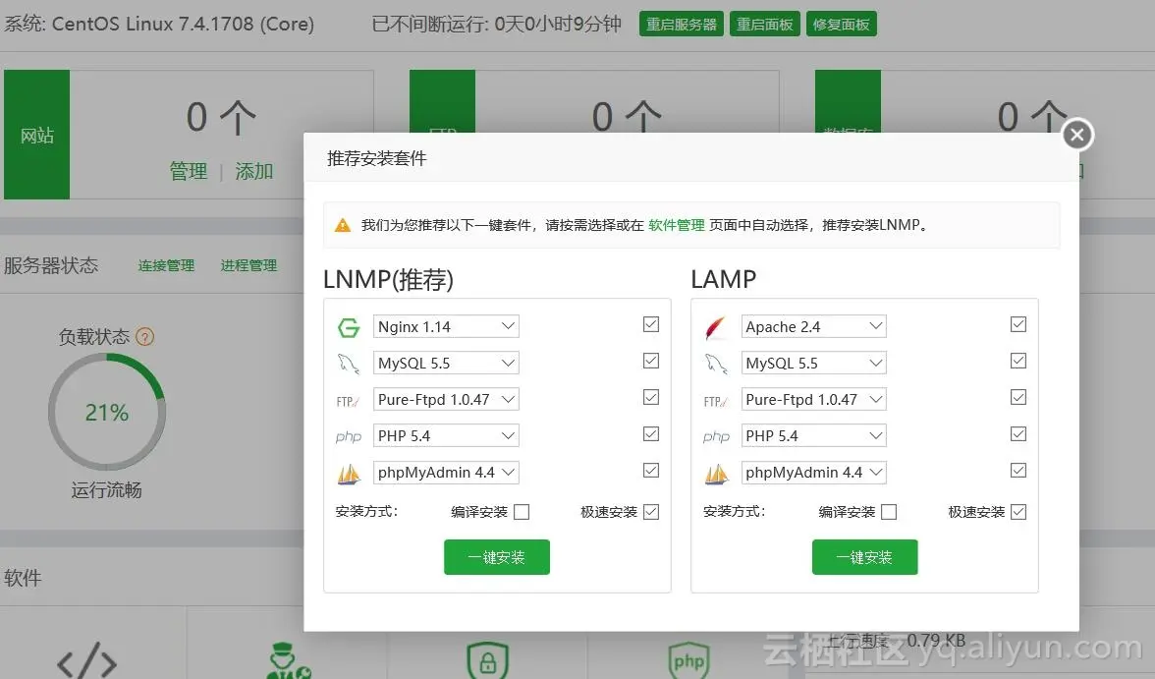Uncheck MySQL 5.5 in LNMP
The image size is (1155, 679).
tap(651, 361)
